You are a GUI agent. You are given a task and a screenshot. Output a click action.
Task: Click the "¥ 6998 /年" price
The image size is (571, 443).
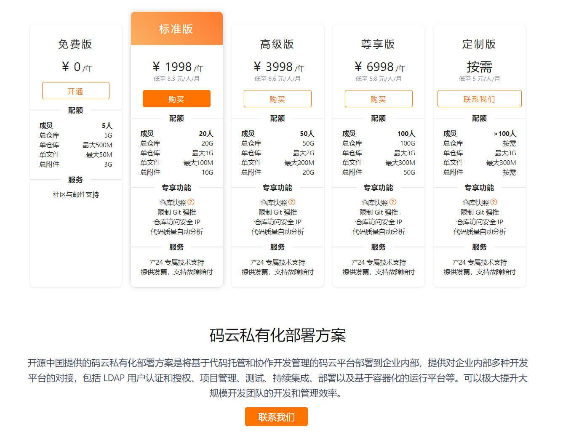pos(380,67)
